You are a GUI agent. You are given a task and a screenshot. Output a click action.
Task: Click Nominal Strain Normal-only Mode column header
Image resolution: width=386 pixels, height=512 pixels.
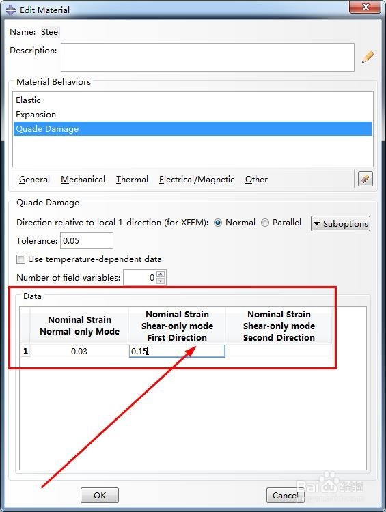tap(79, 326)
